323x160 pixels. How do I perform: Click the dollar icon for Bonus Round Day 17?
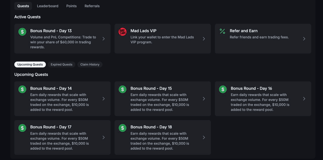pos(22,128)
